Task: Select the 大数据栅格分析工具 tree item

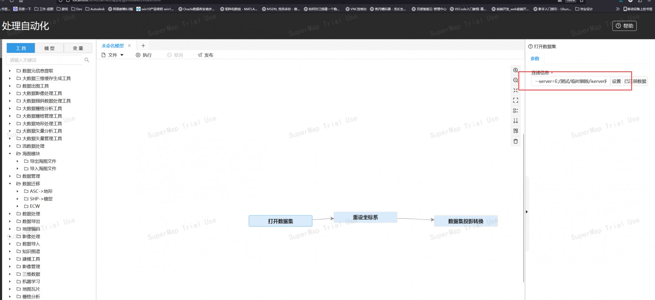Action: 42,109
